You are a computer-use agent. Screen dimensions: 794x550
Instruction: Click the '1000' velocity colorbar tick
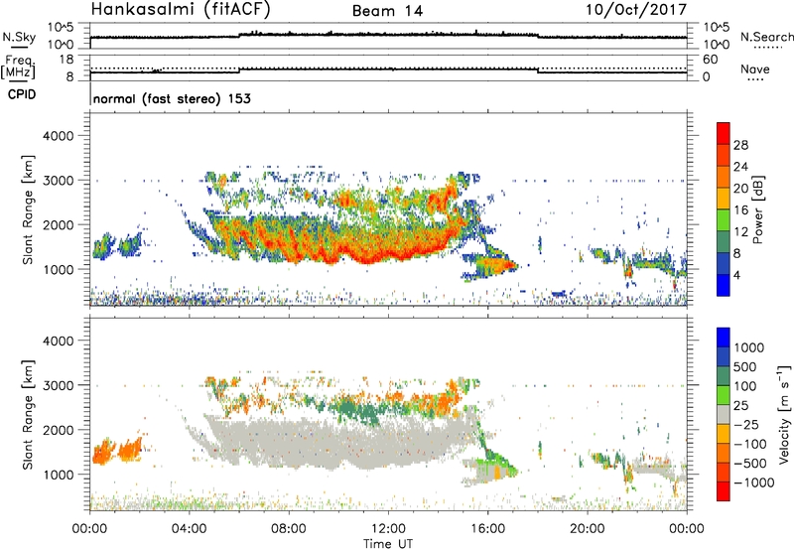click(748, 347)
